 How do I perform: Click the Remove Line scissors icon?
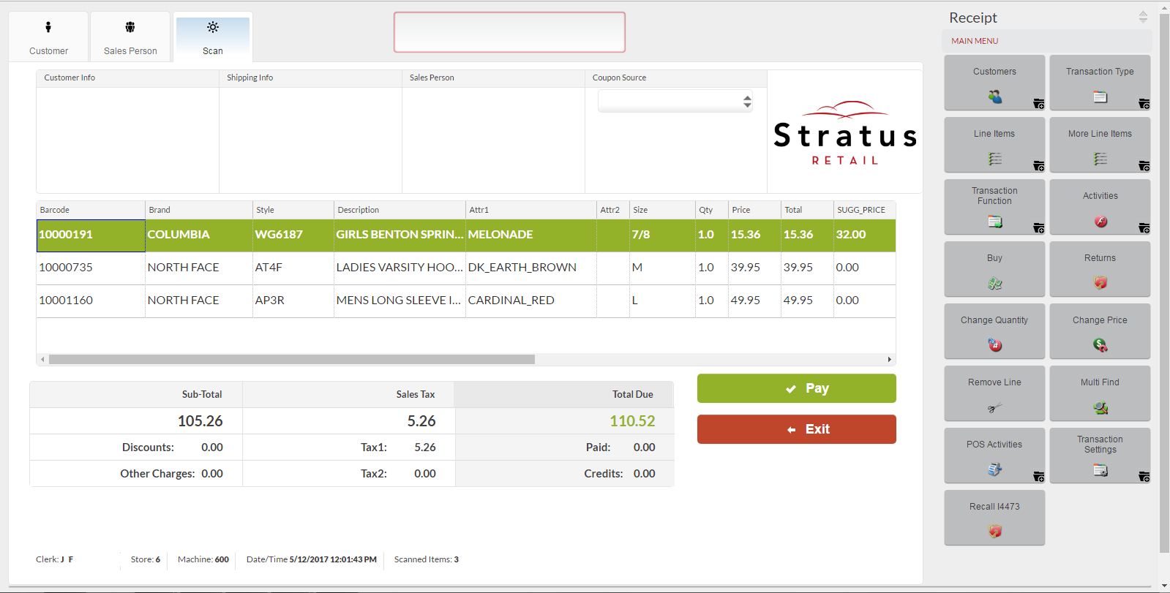[x=994, y=407]
